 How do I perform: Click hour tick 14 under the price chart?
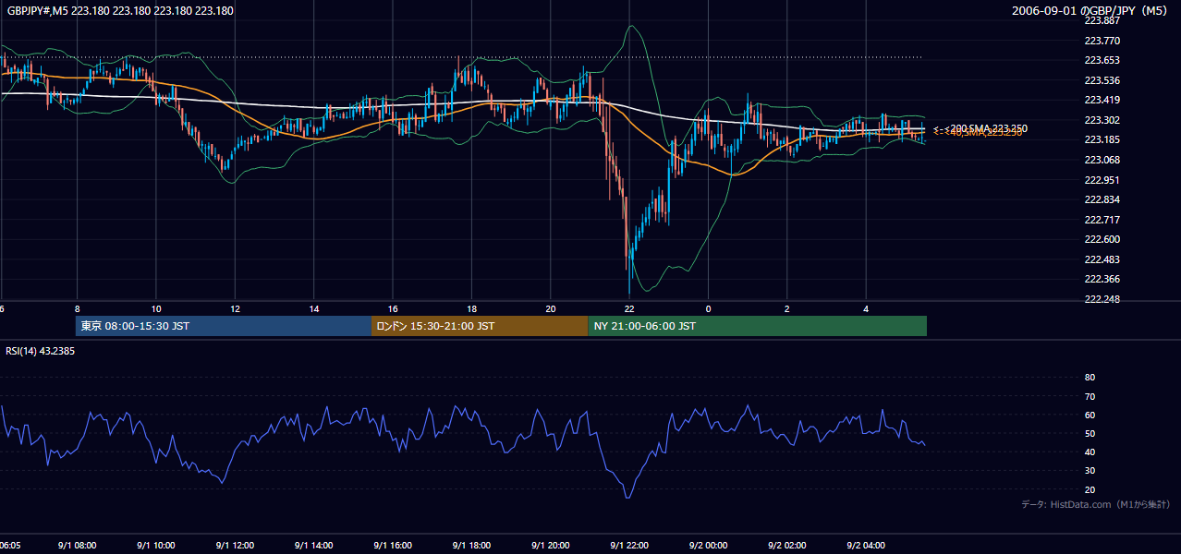coord(313,308)
